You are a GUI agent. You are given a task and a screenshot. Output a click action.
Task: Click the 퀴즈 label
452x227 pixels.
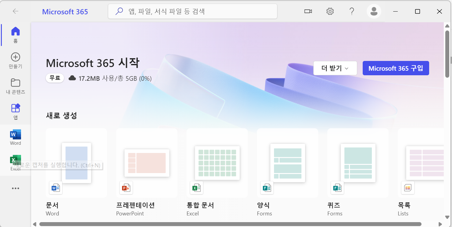tap(334, 205)
